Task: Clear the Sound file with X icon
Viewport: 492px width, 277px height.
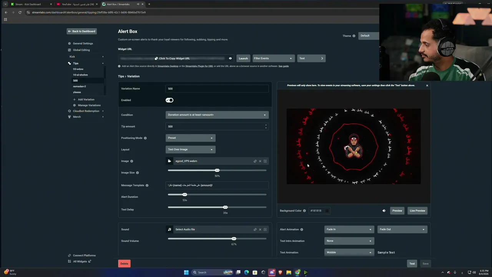Action: [260, 230]
